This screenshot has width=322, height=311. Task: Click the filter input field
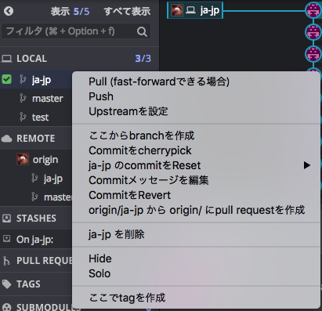pos(76,31)
